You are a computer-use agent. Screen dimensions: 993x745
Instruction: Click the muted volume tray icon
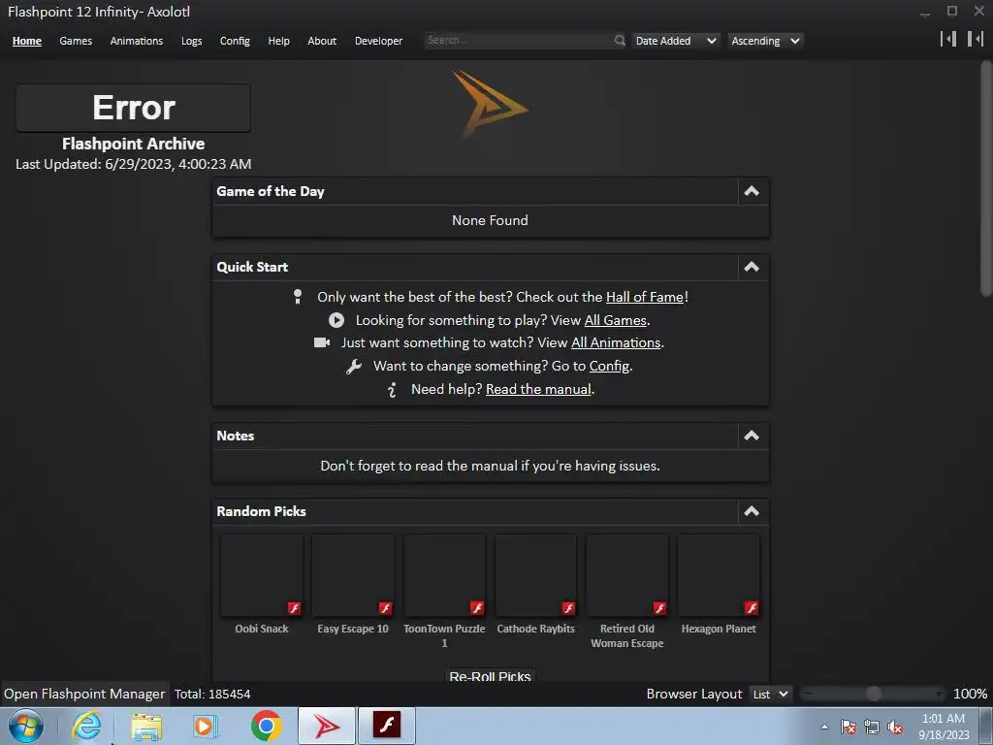(x=895, y=727)
